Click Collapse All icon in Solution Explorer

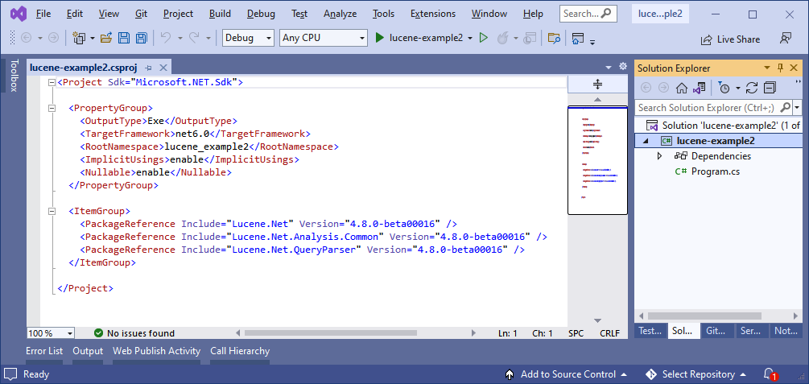click(x=770, y=88)
